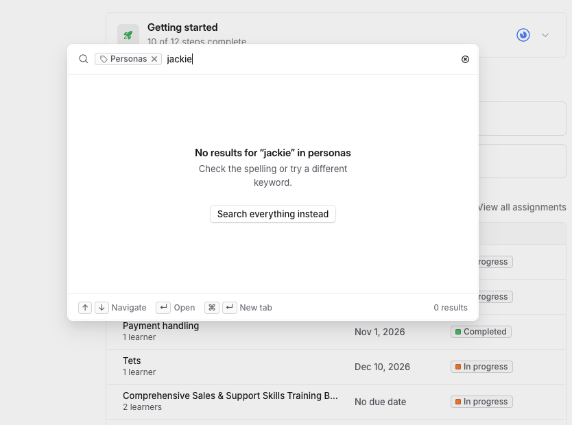Click the search magnifier icon
The height and width of the screenshot is (425, 572).
pos(84,59)
